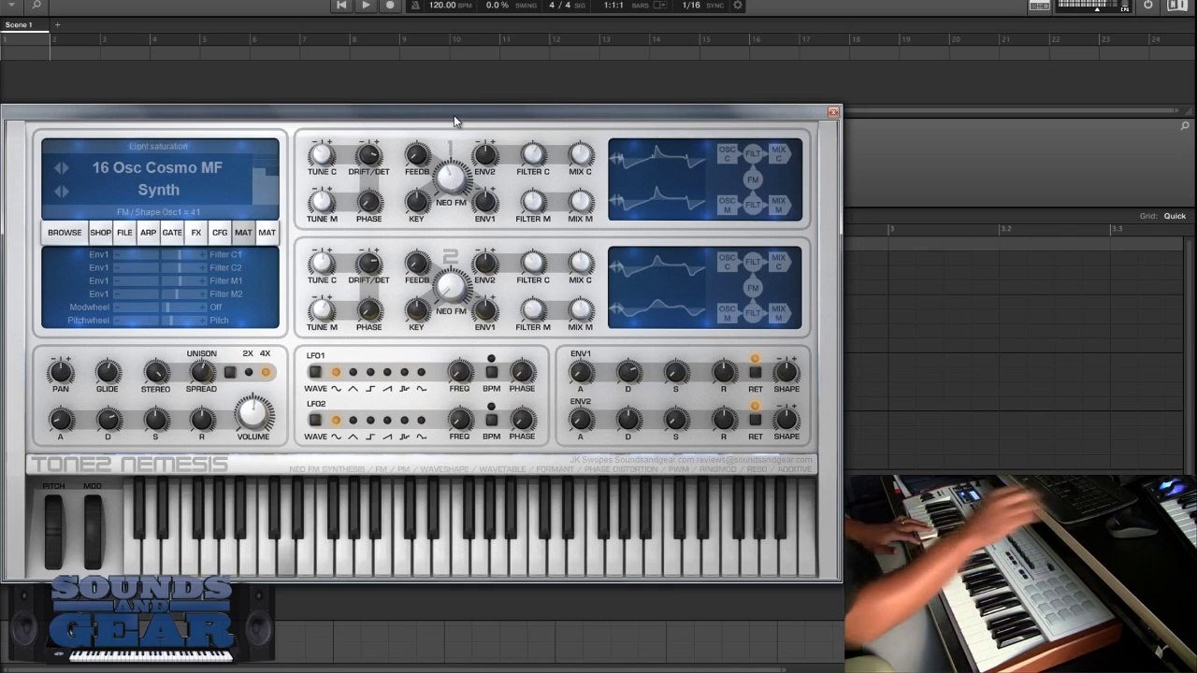
Task: Open the BROWSE tab in Nemesis
Action: point(65,233)
